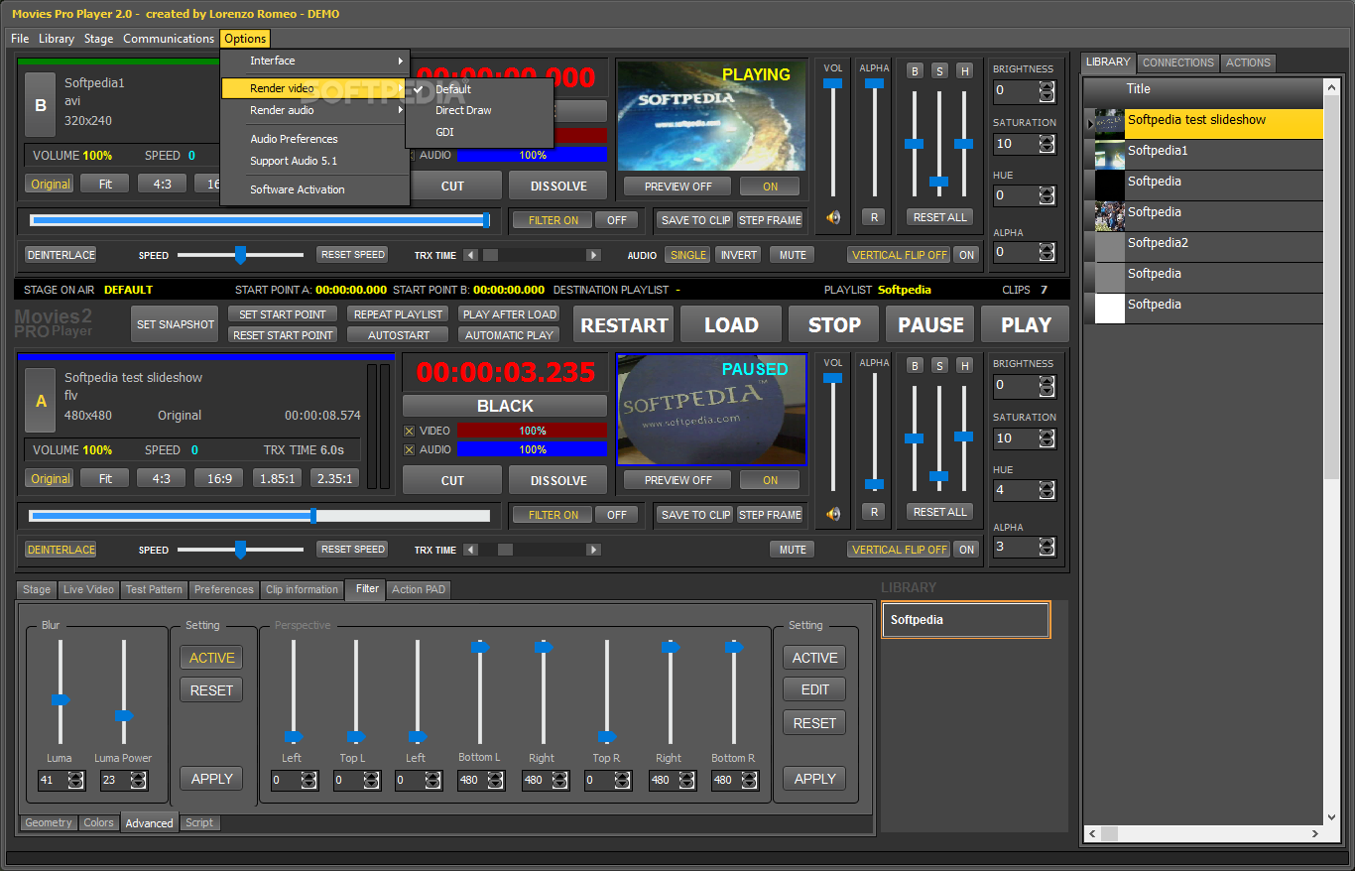Increase player B BRIGHTNESS with up arrow
1355x871 pixels.
(1047, 86)
